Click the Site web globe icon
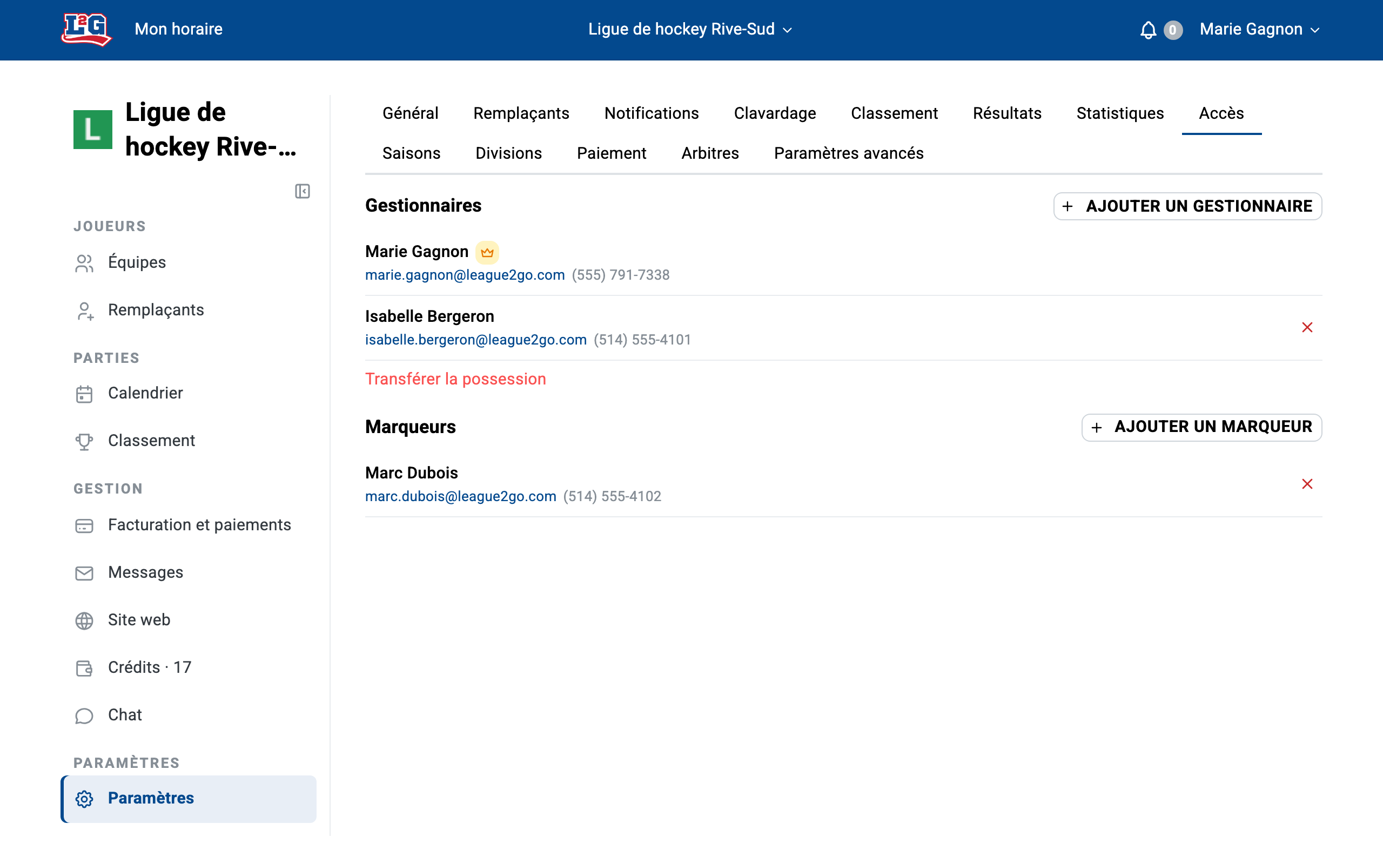 [84, 620]
